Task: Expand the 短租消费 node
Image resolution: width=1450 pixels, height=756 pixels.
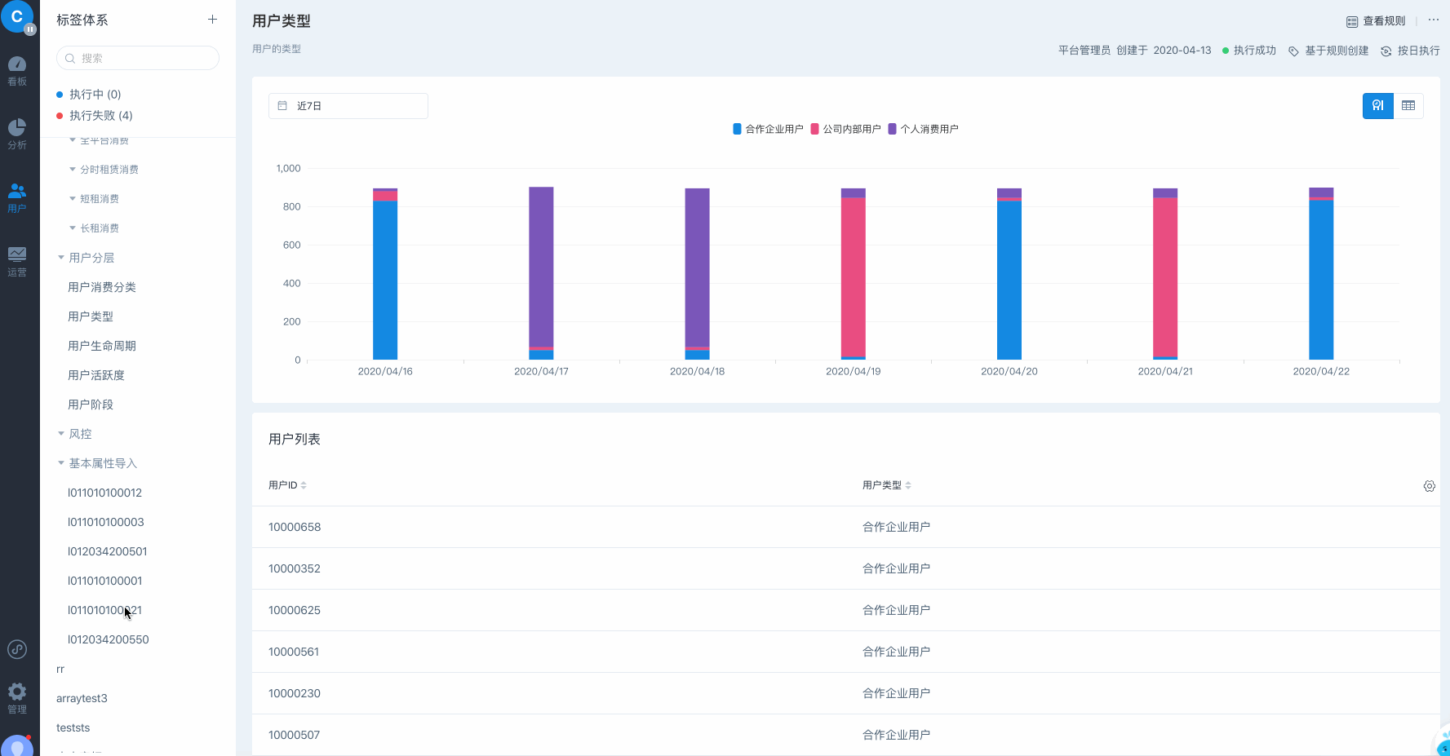Action: (x=73, y=199)
